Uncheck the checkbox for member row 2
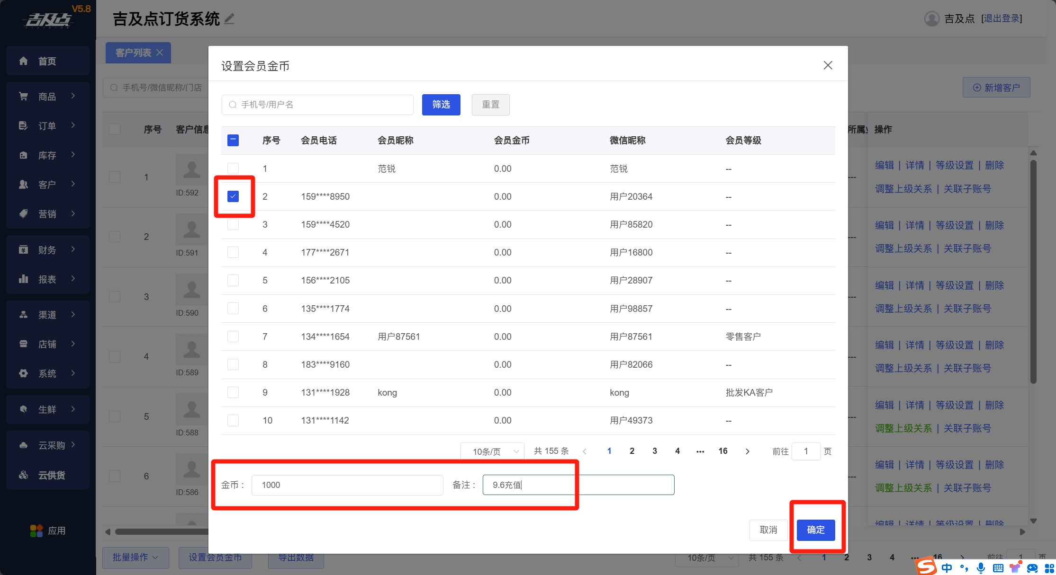The width and height of the screenshot is (1056, 575). [x=233, y=196]
